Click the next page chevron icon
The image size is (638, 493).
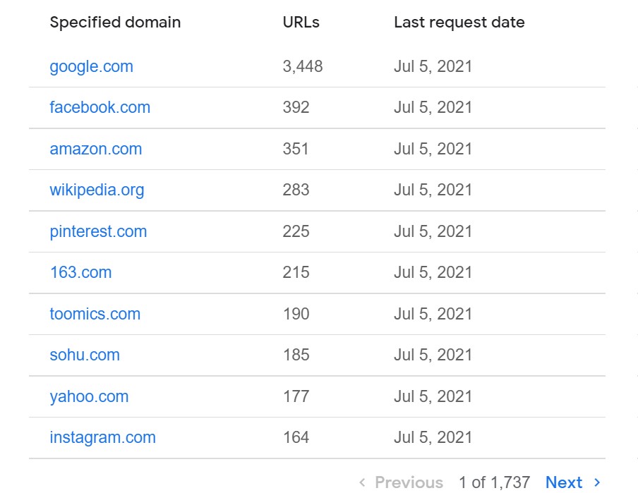click(x=597, y=482)
